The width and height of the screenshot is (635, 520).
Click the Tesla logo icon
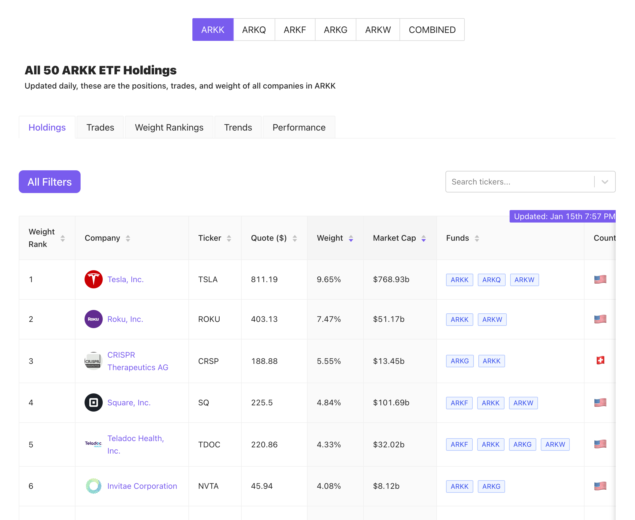[x=93, y=279]
